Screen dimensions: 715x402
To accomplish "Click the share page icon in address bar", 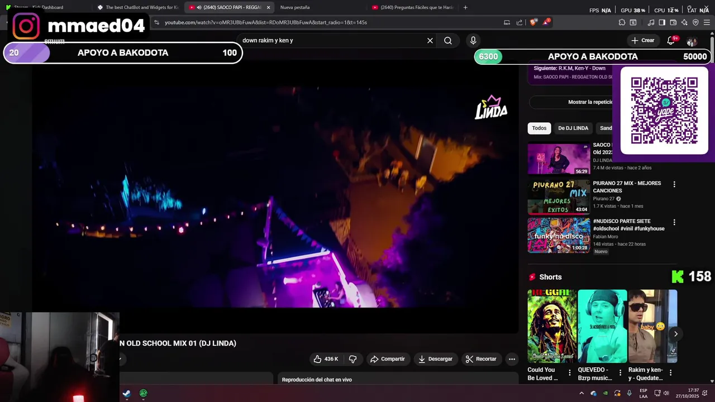I will click(519, 22).
